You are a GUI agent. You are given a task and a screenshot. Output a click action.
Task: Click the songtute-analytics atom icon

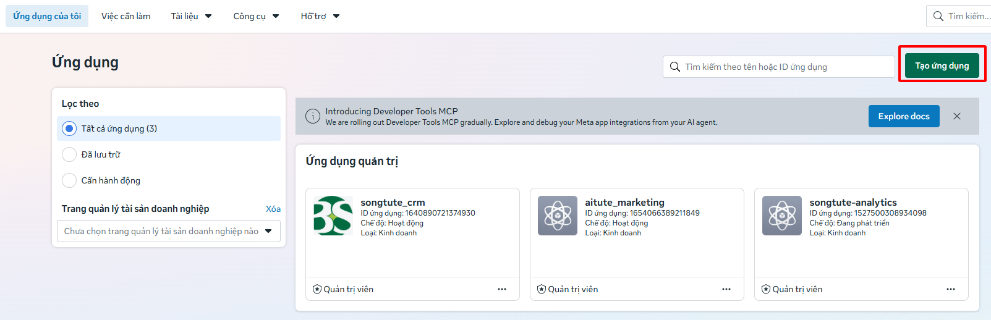782,216
